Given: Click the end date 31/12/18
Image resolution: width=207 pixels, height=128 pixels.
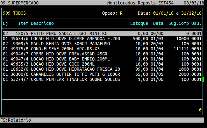Looking at the screenshot, I should [x=191, y=13].
